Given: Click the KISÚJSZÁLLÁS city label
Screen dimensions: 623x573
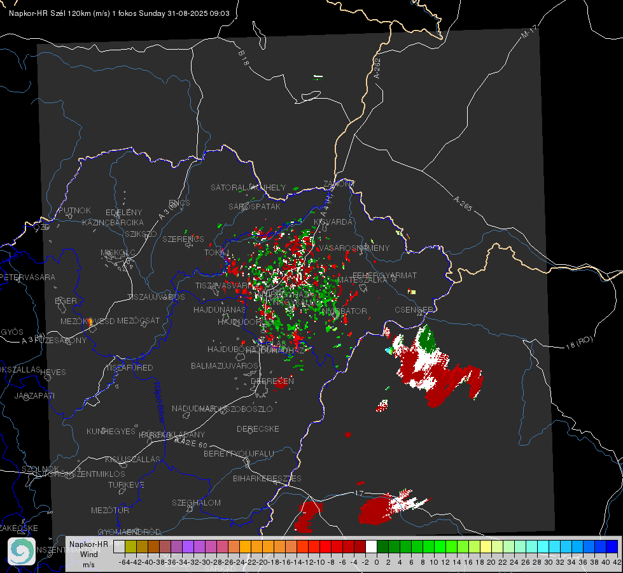Looking at the screenshot, I should 133,460.
